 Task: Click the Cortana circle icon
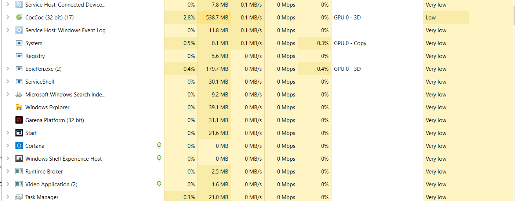[19, 146]
